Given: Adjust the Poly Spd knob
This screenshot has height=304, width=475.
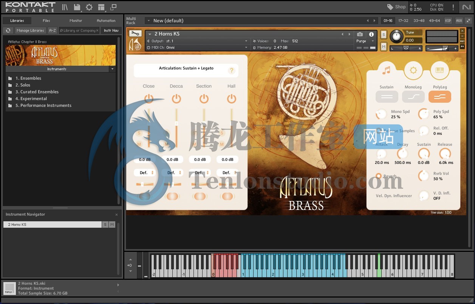Looking at the screenshot, I should (x=424, y=114).
